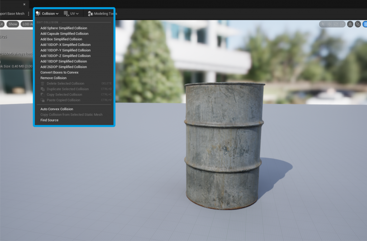Activate the viewport rotate tool
This screenshot has height=241, width=367.
coord(336,24)
